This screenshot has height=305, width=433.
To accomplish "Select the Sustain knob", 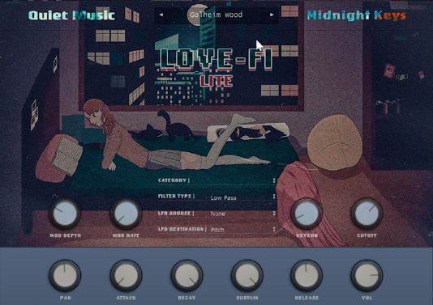I will (x=247, y=275).
